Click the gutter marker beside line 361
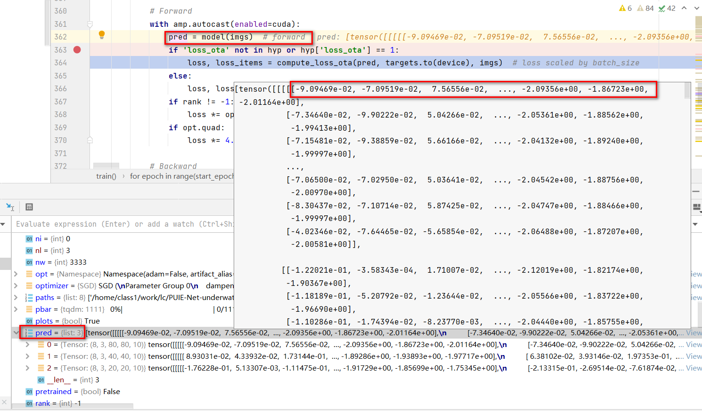 90,24
